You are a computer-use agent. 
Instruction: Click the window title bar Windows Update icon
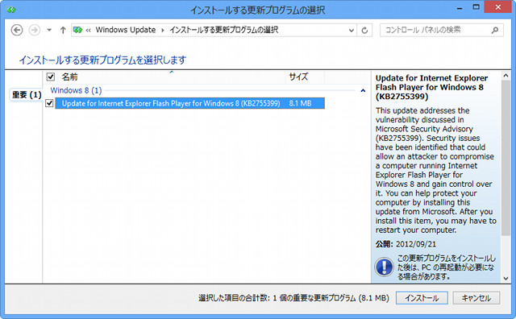11,10
